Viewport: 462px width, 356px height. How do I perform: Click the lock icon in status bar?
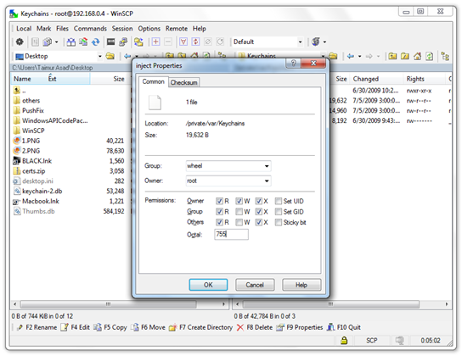coord(344,341)
